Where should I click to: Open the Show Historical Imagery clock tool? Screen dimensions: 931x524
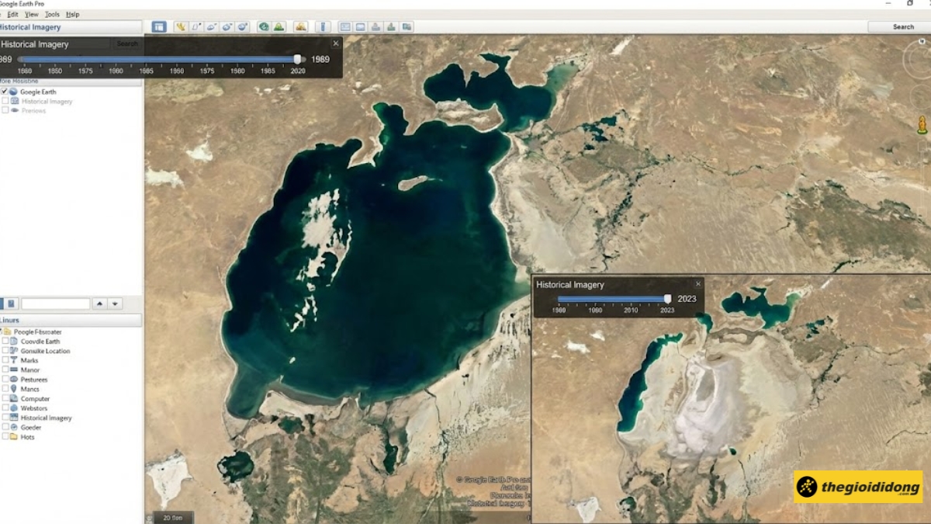[x=261, y=26]
